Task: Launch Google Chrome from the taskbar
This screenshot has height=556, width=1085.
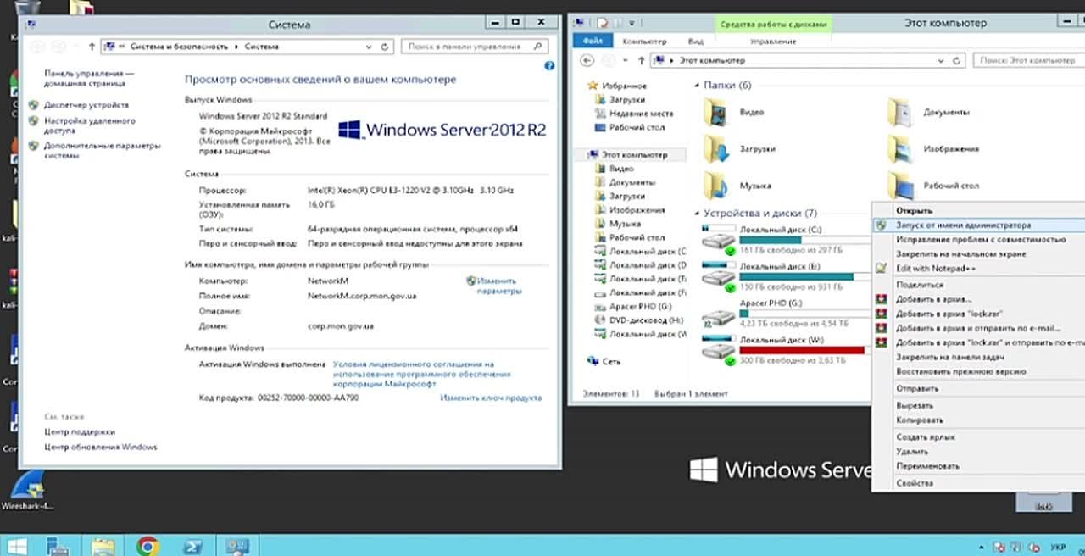Action: (x=147, y=547)
